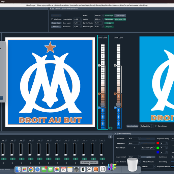This screenshot has height=174, width=174.
Task: Select the blue layer marker 11 in Color Core
Action: tap(99, 108)
